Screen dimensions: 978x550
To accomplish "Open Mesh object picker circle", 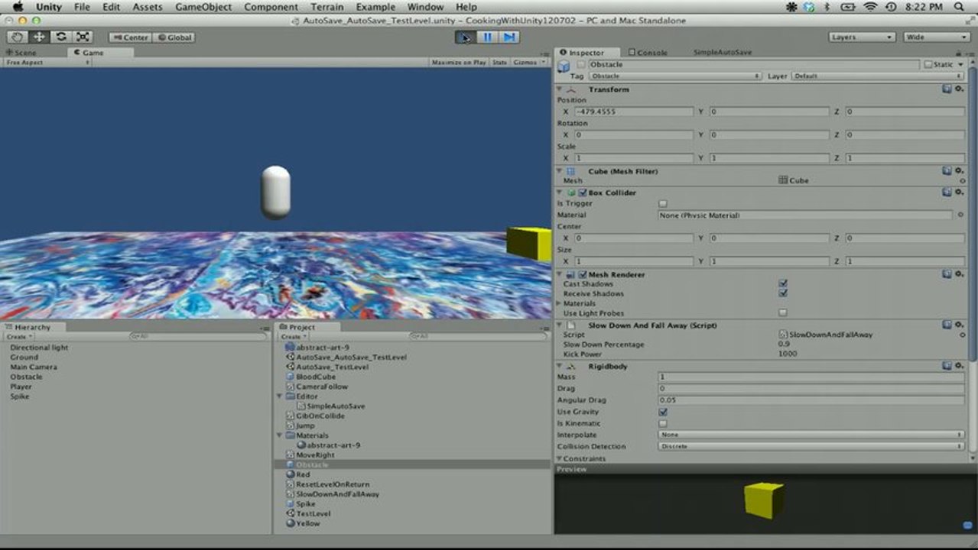I will point(962,180).
